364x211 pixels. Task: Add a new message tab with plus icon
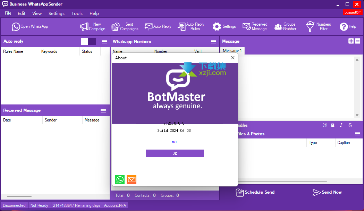click(351, 41)
